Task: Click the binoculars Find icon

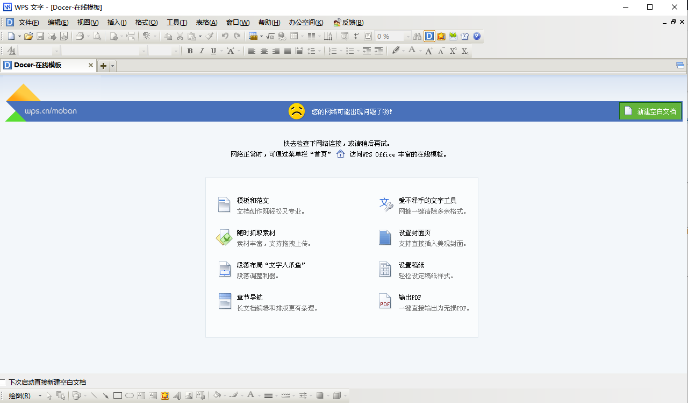Action: tap(418, 36)
